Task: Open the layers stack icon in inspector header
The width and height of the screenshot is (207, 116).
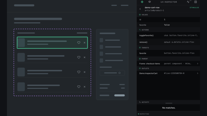Action: [149, 2]
